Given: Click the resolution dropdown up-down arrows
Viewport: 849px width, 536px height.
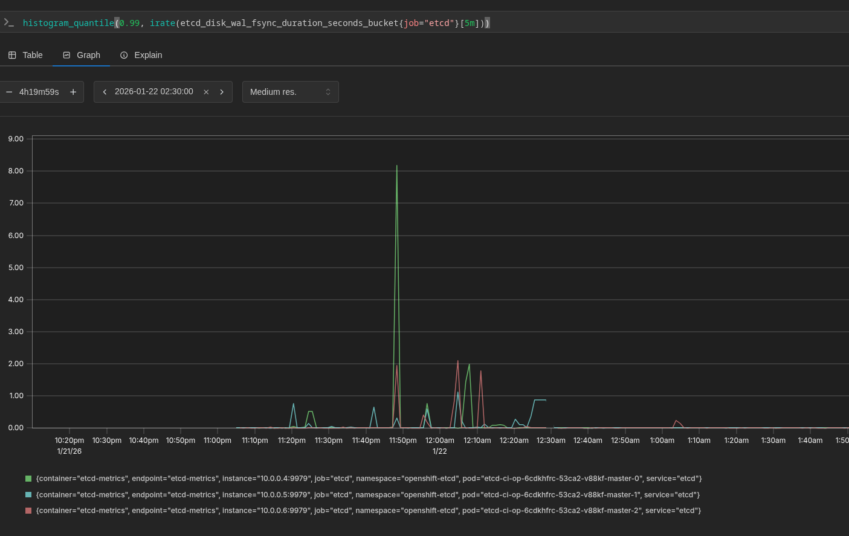Looking at the screenshot, I should [x=328, y=92].
